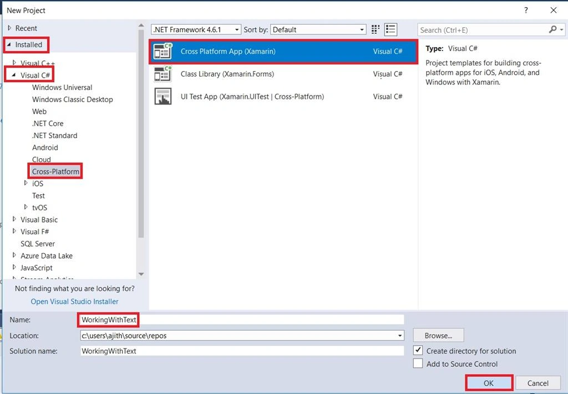The image size is (568, 394).
Task: Select the Android category
Action: (45, 148)
